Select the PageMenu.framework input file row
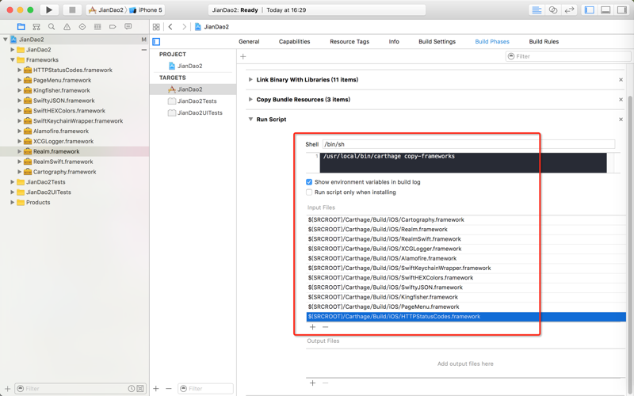 tap(466, 307)
